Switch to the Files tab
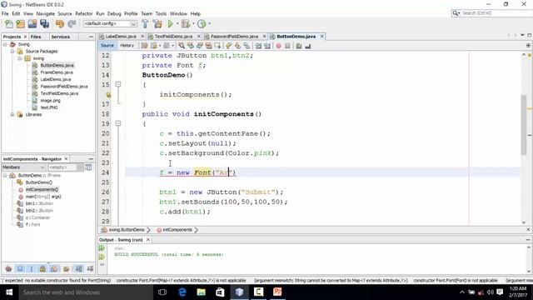The width and height of the screenshot is (533, 300). click(36, 37)
